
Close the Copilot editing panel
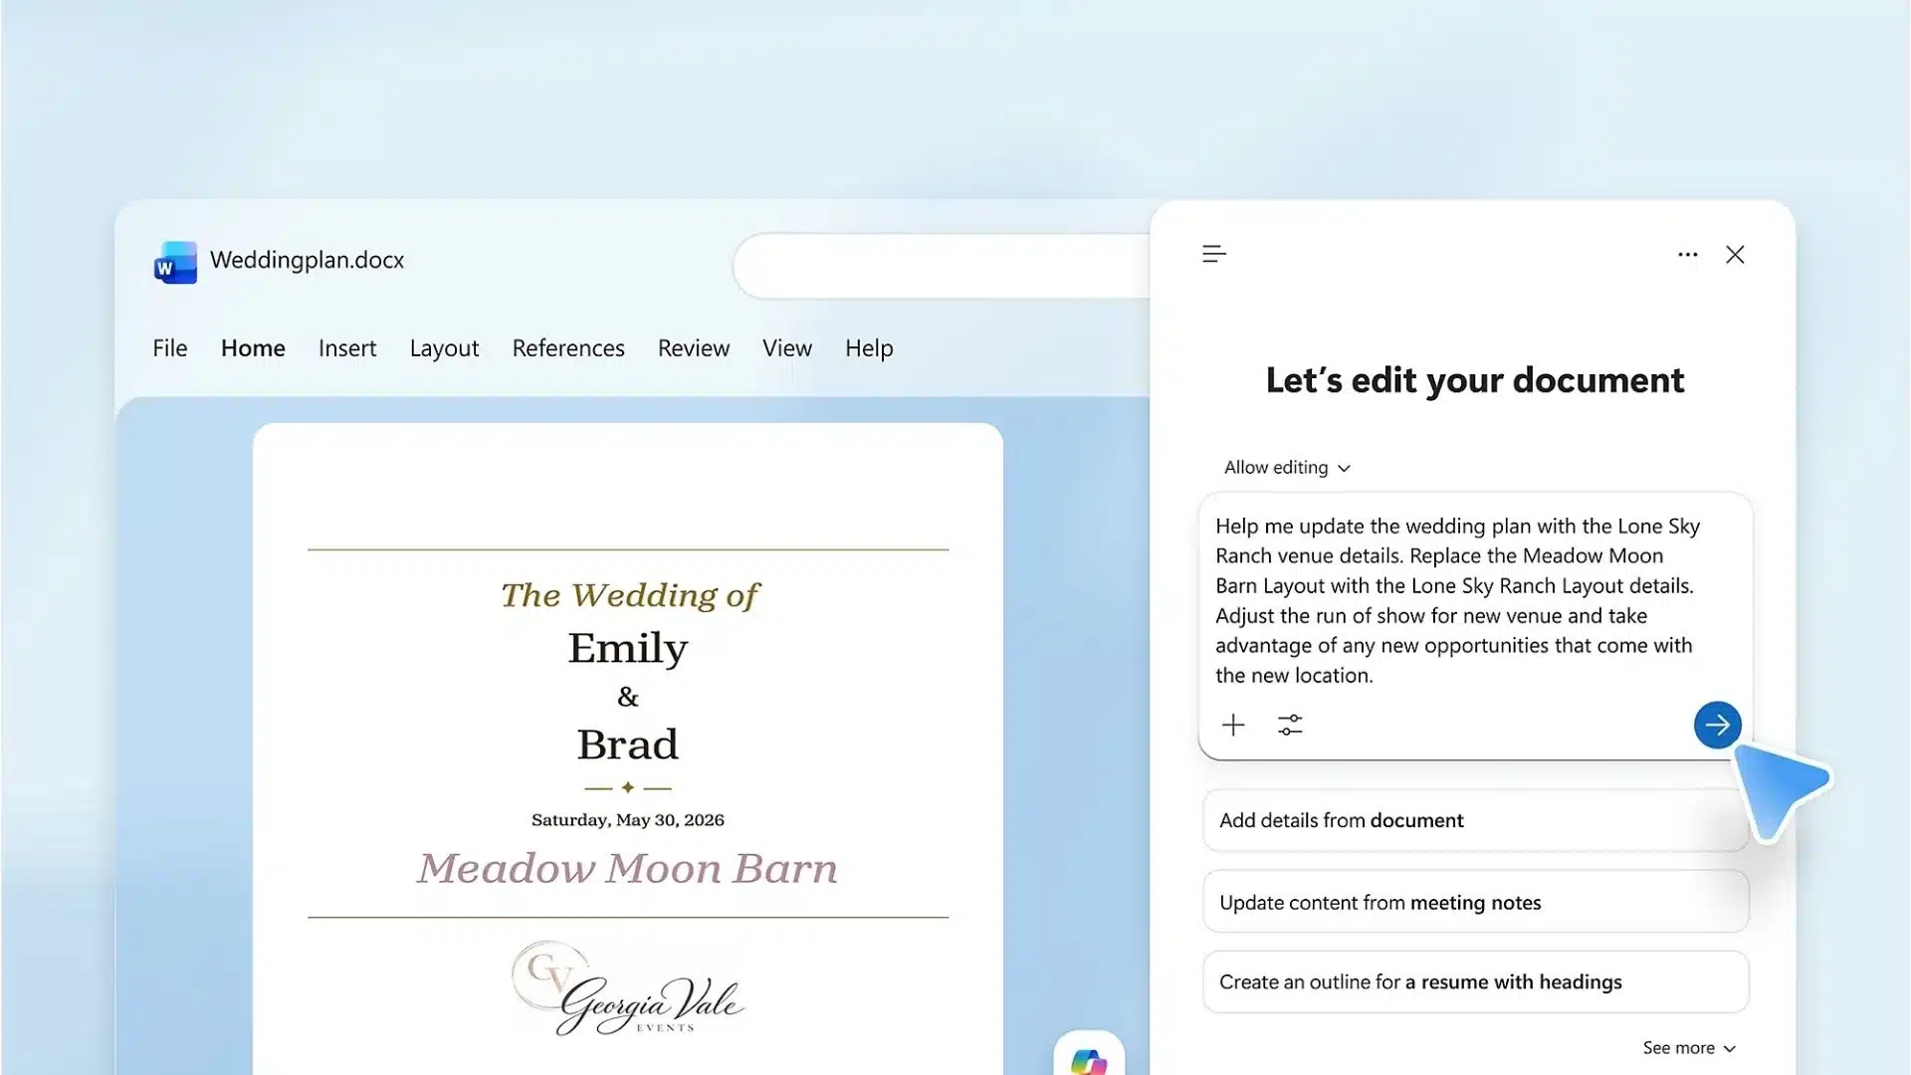tap(1735, 255)
